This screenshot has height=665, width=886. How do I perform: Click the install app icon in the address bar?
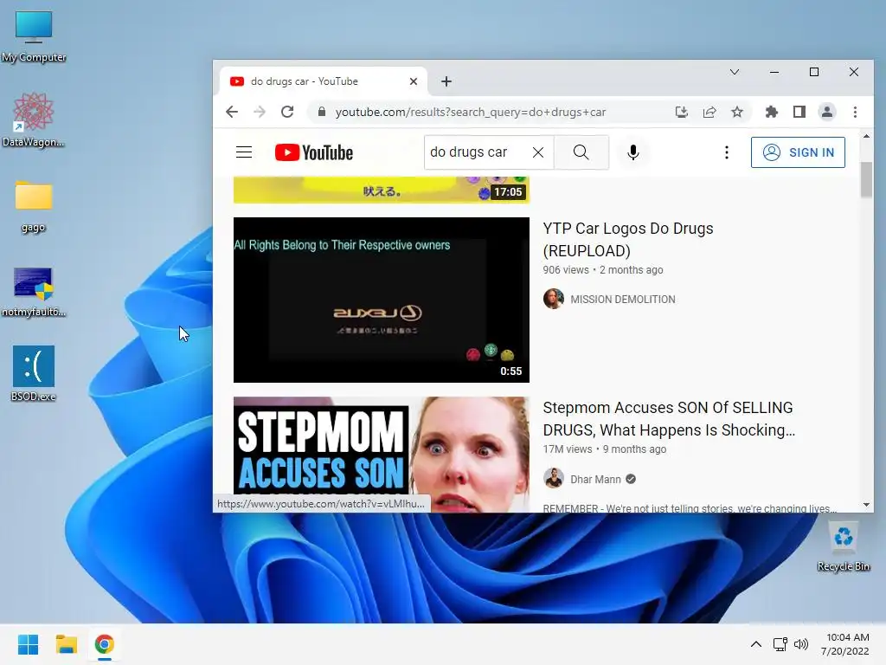pos(682,112)
